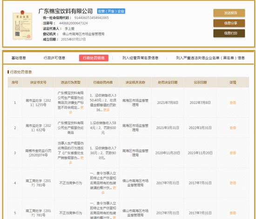Select registration number 440682000647324
The width and height of the screenshot is (256, 219).
point(73,23)
